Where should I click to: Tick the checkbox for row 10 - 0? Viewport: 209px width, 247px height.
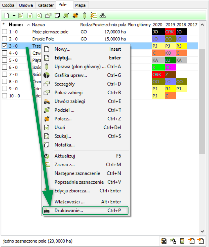[5, 96]
